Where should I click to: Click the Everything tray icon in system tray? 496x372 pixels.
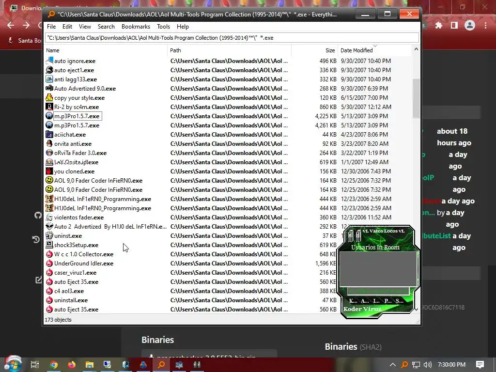coord(404,365)
